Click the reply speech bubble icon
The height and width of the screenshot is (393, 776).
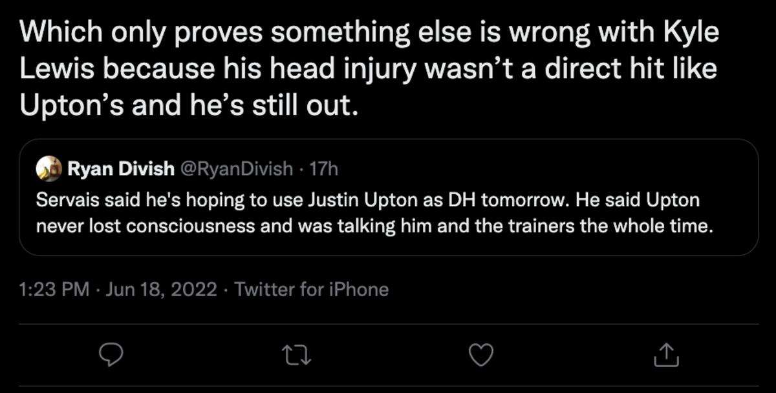pos(111,354)
